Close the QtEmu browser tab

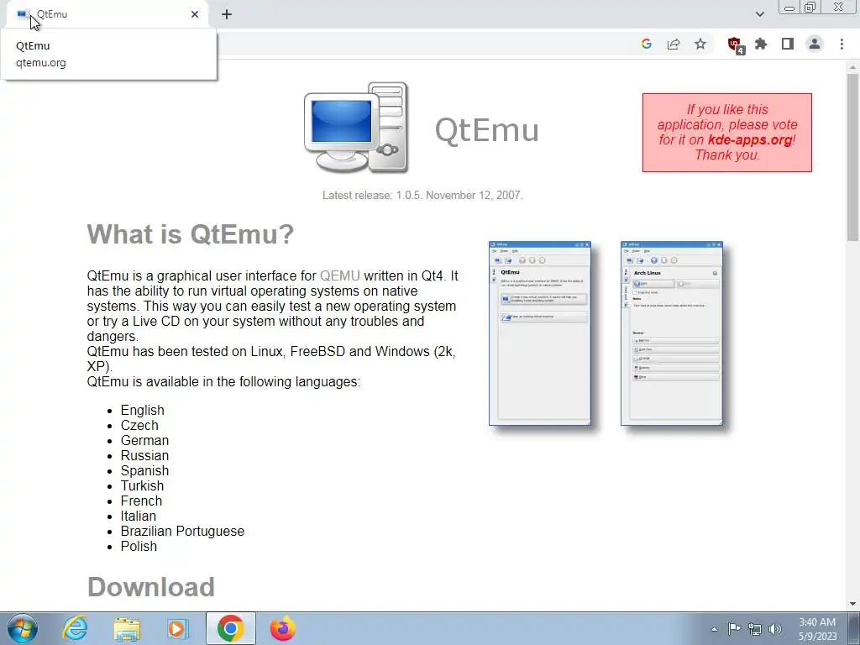pos(195,14)
